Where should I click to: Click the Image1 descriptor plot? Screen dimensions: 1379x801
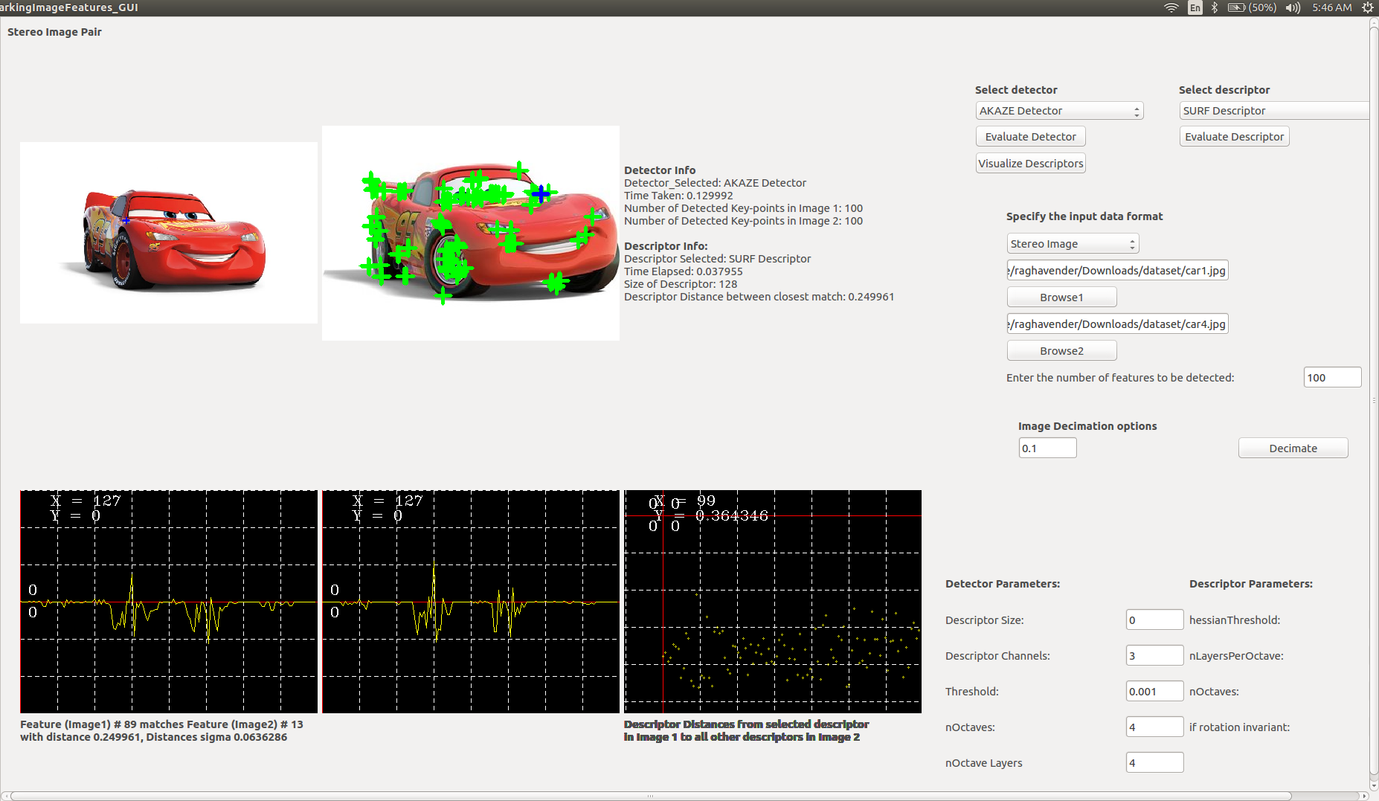click(x=169, y=602)
